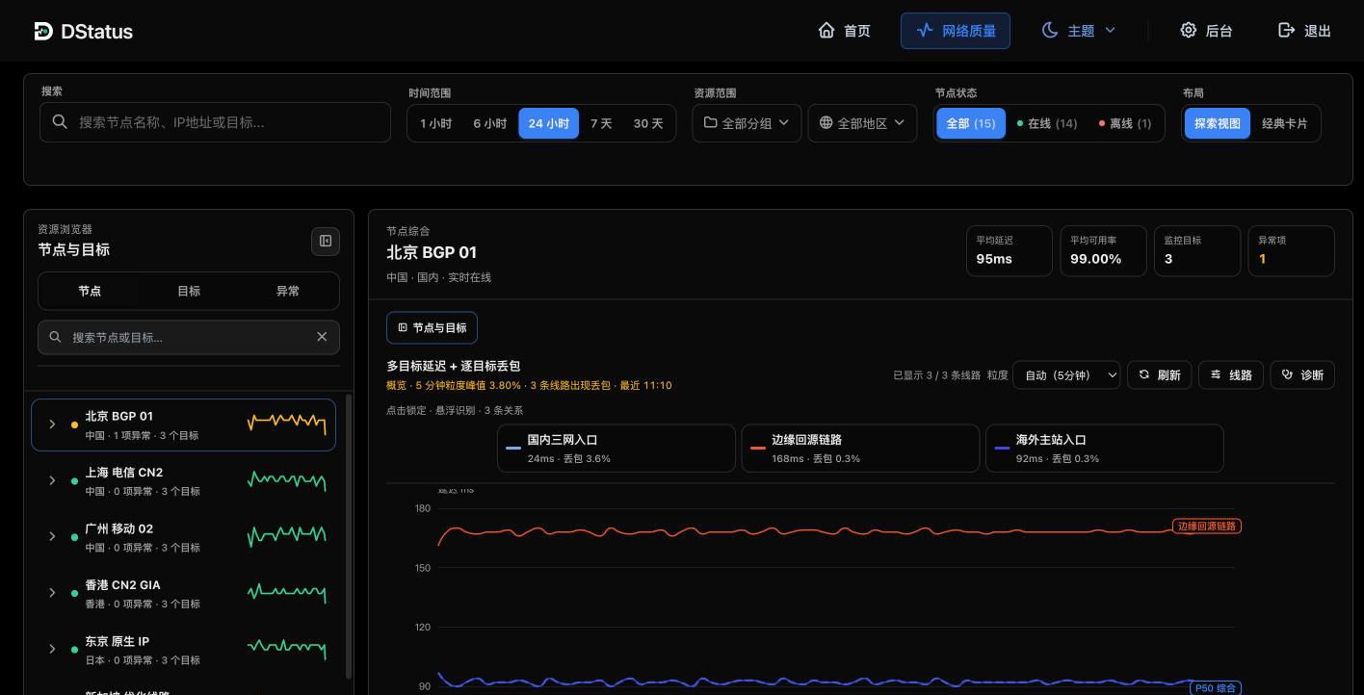The image size is (1364, 695).
Task: Click the sidebar 搜索节点或目标 field
Action: click(x=189, y=337)
